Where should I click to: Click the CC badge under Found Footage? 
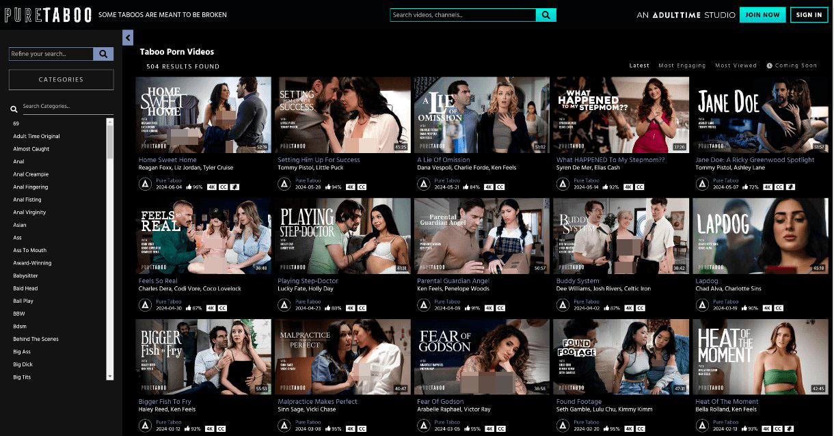(x=640, y=429)
